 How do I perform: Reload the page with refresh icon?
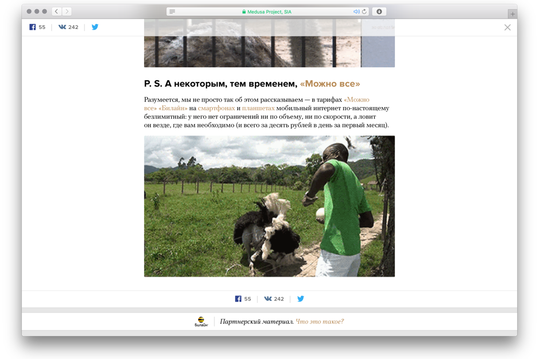(364, 12)
